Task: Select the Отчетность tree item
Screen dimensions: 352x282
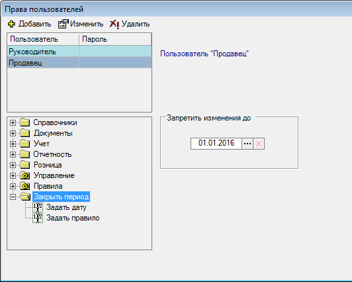Action: point(52,154)
